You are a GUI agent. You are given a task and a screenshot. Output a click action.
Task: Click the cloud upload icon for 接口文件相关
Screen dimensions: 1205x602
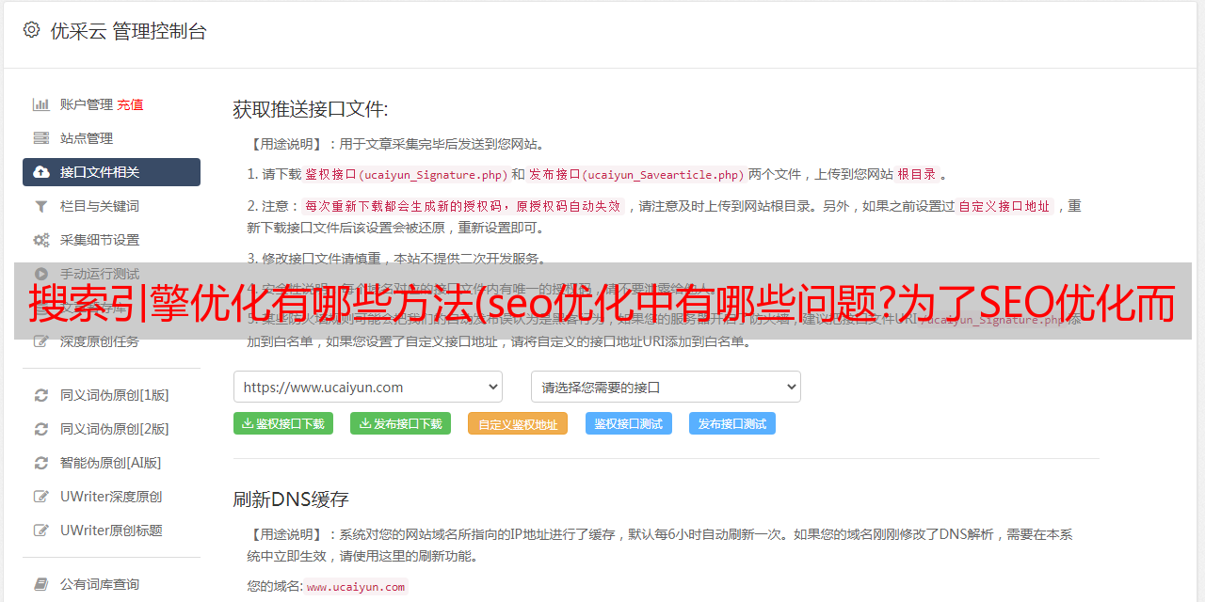click(41, 172)
